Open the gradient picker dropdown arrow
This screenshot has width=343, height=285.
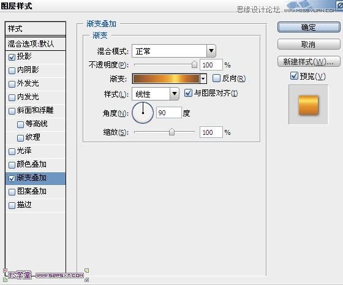point(203,78)
